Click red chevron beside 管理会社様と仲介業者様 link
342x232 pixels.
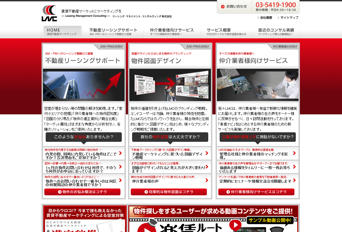pos(294,153)
